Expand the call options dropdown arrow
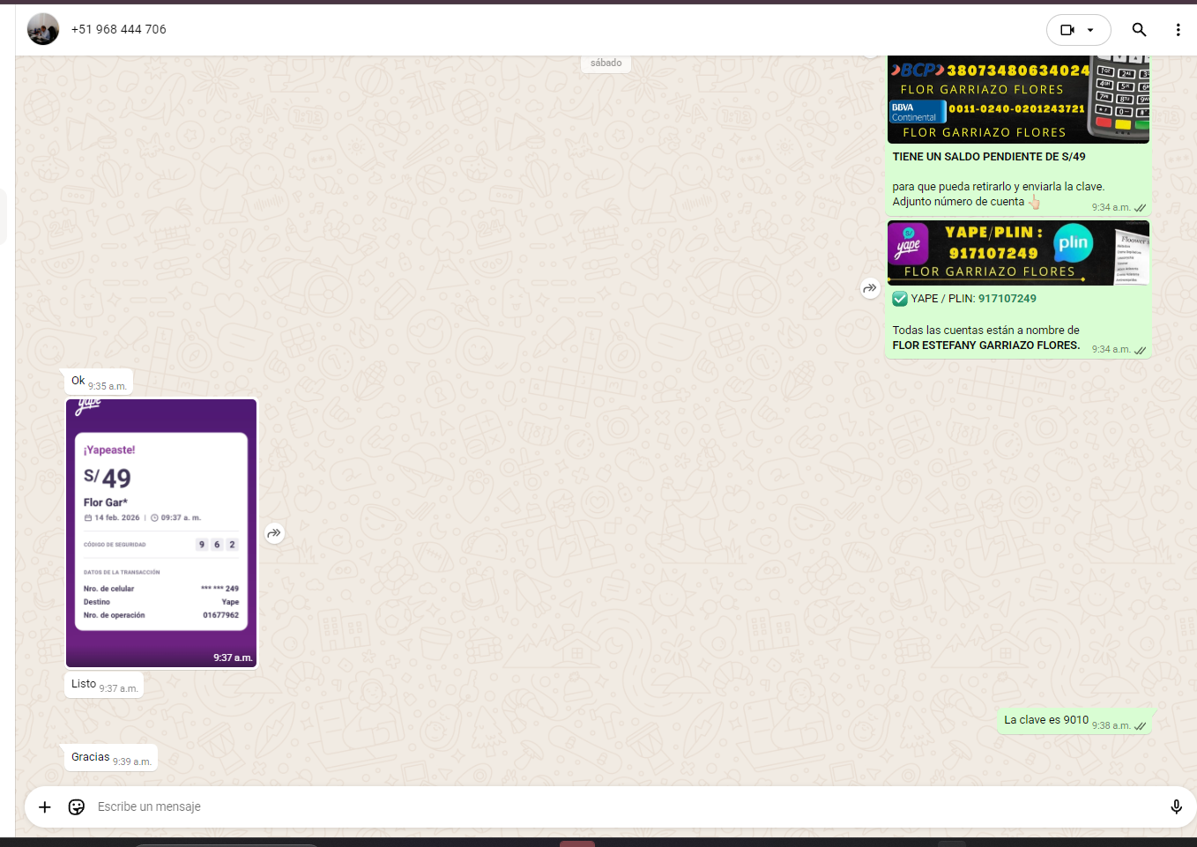The image size is (1197, 847). coord(1091,29)
